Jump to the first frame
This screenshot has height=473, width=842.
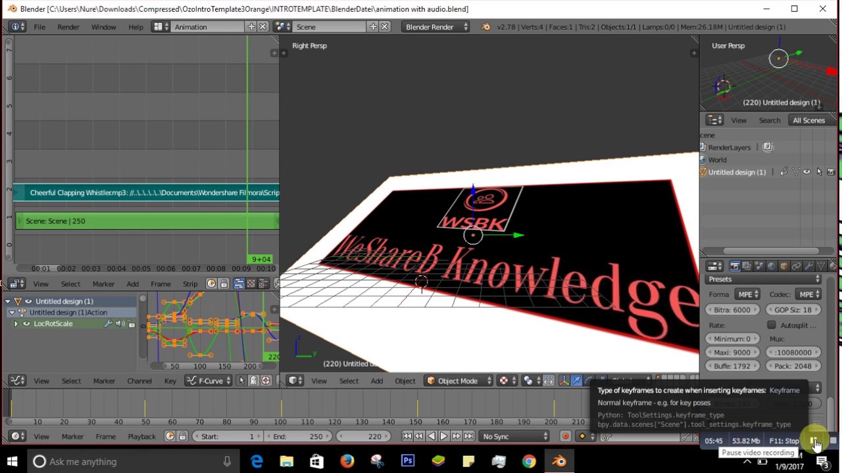[x=407, y=436]
